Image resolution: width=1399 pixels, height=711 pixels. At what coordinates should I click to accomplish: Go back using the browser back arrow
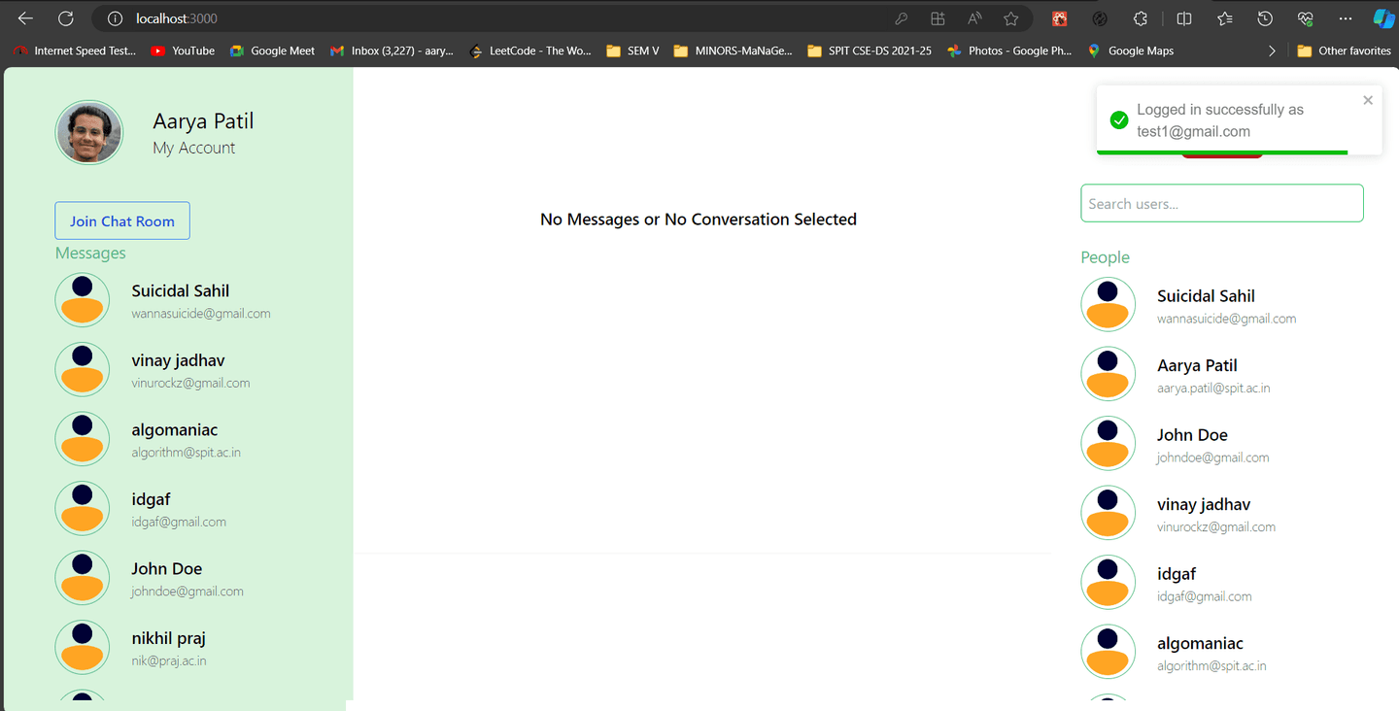[x=25, y=18]
